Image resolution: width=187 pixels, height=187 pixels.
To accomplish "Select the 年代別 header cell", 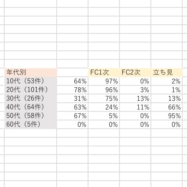I will pyautogui.click(x=30, y=72).
